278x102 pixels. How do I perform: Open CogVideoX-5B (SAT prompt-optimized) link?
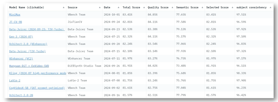[37, 88]
